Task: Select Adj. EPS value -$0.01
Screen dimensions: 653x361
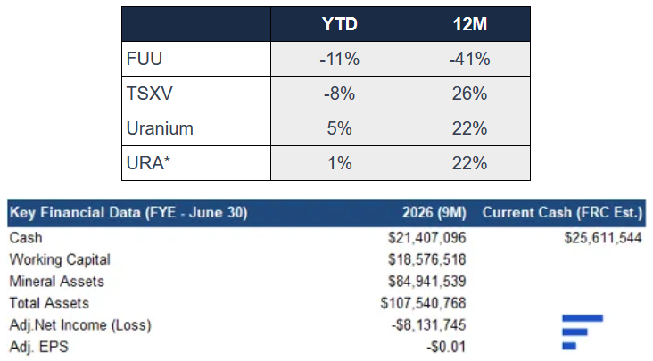Action: coord(446,347)
